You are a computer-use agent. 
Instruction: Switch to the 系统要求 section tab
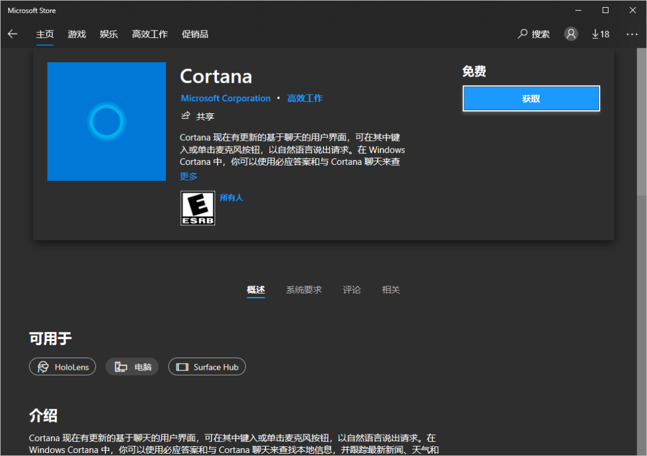pyautogui.click(x=304, y=290)
